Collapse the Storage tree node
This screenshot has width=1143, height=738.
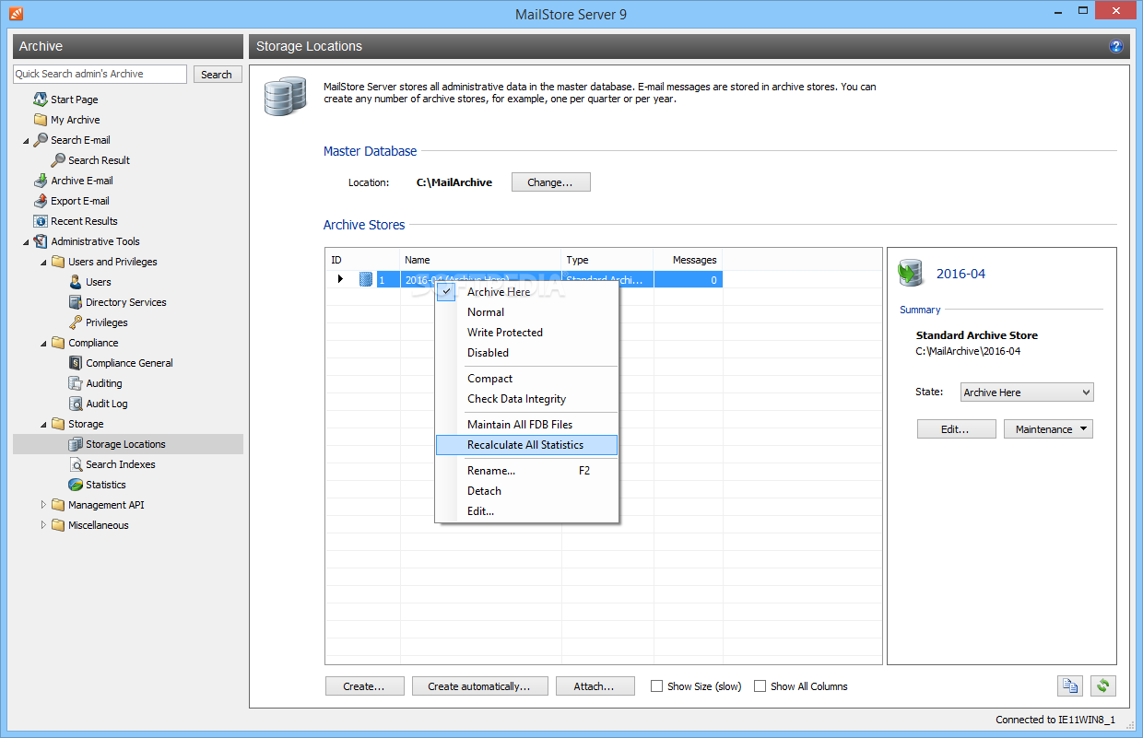(x=43, y=425)
